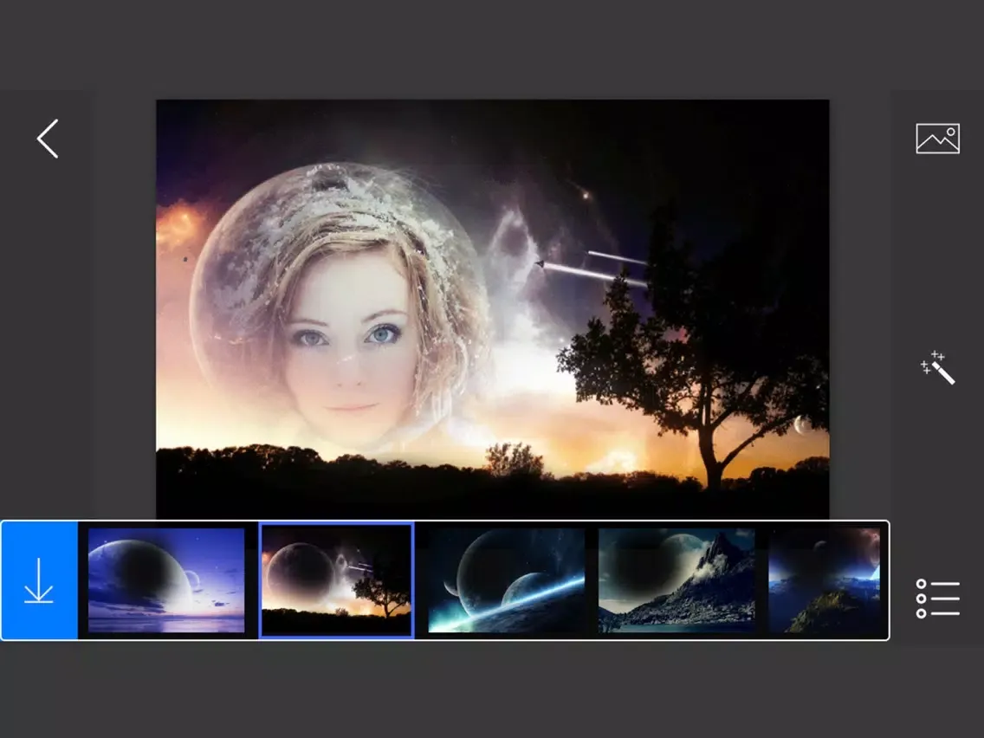Screen dimensions: 984x738
Task: Choose the rocky mountain moon frame
Action: pos(676,580)
